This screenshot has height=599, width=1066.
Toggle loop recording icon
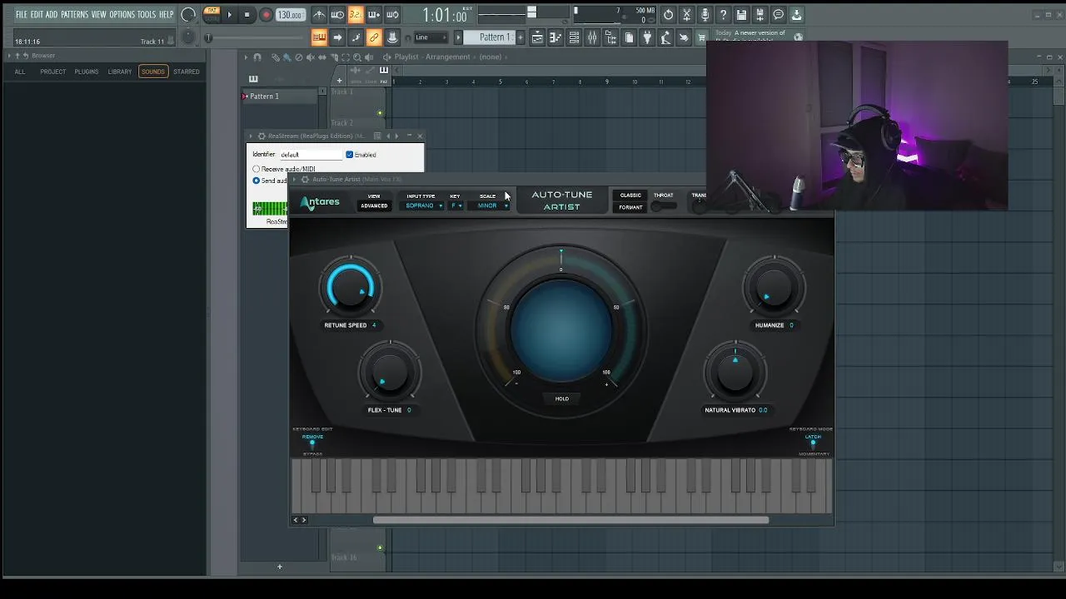coord(392,15)
